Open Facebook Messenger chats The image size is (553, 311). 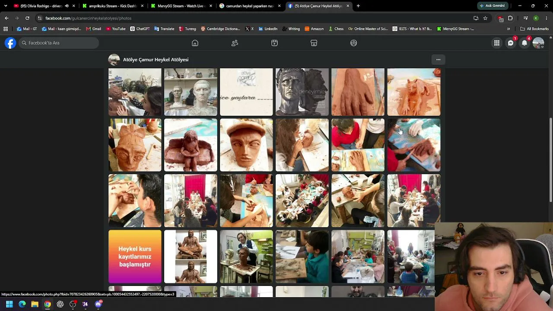[x=511, y=43]
